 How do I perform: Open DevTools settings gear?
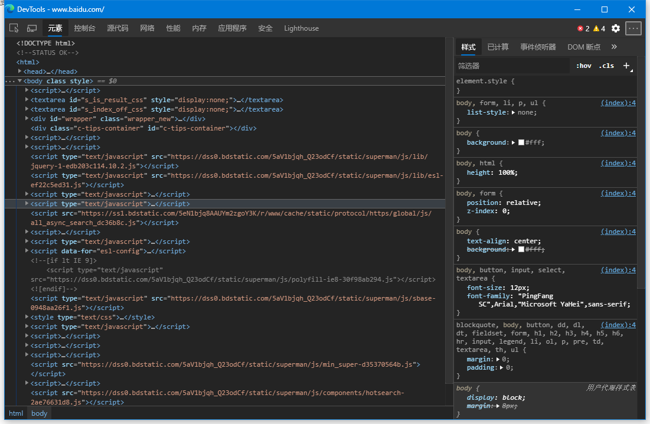[x=616, y=28]
